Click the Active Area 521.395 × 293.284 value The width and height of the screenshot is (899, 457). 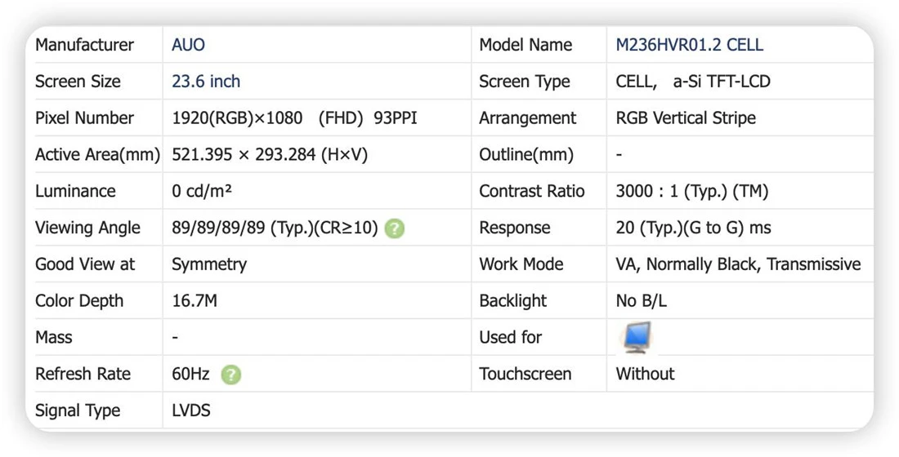tap(270, 154)
